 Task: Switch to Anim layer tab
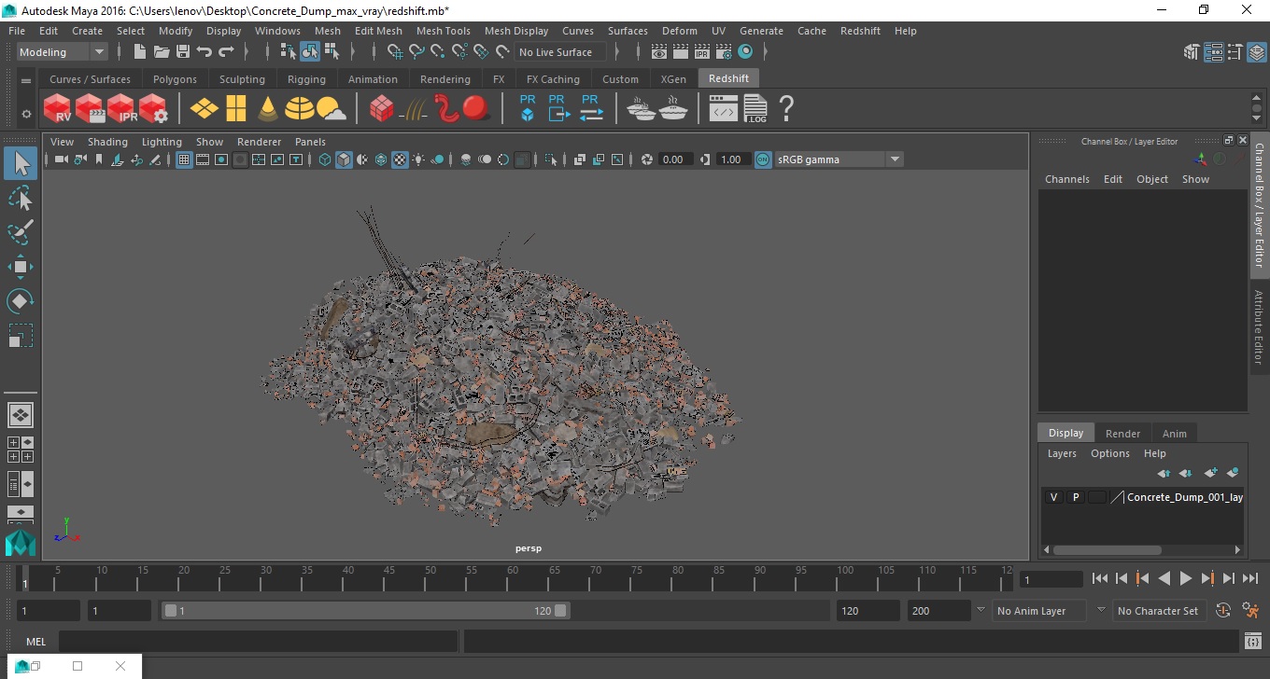point(1174,434)
